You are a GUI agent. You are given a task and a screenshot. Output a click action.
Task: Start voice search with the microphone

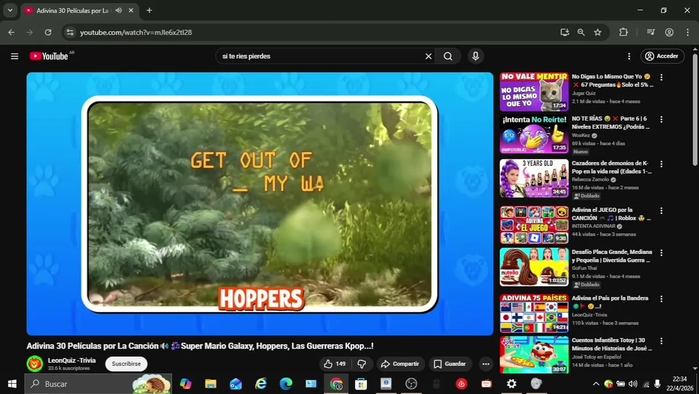pyautogui.click(x=475, y=56)
